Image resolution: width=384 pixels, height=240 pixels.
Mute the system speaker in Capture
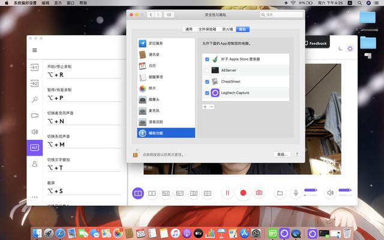[330, 193]
